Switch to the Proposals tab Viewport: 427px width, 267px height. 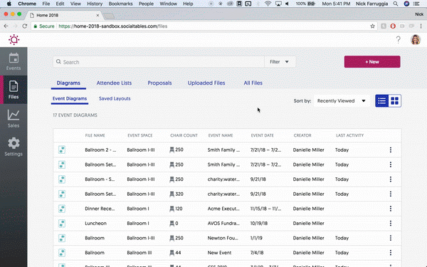point(159,83)
